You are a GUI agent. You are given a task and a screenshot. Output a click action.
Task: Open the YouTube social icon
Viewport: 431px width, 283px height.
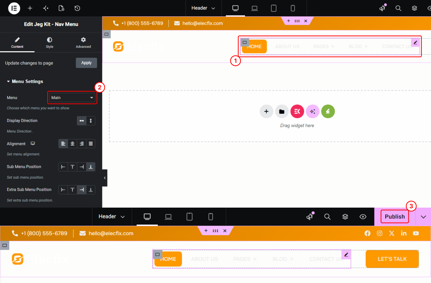pos(416,233)
